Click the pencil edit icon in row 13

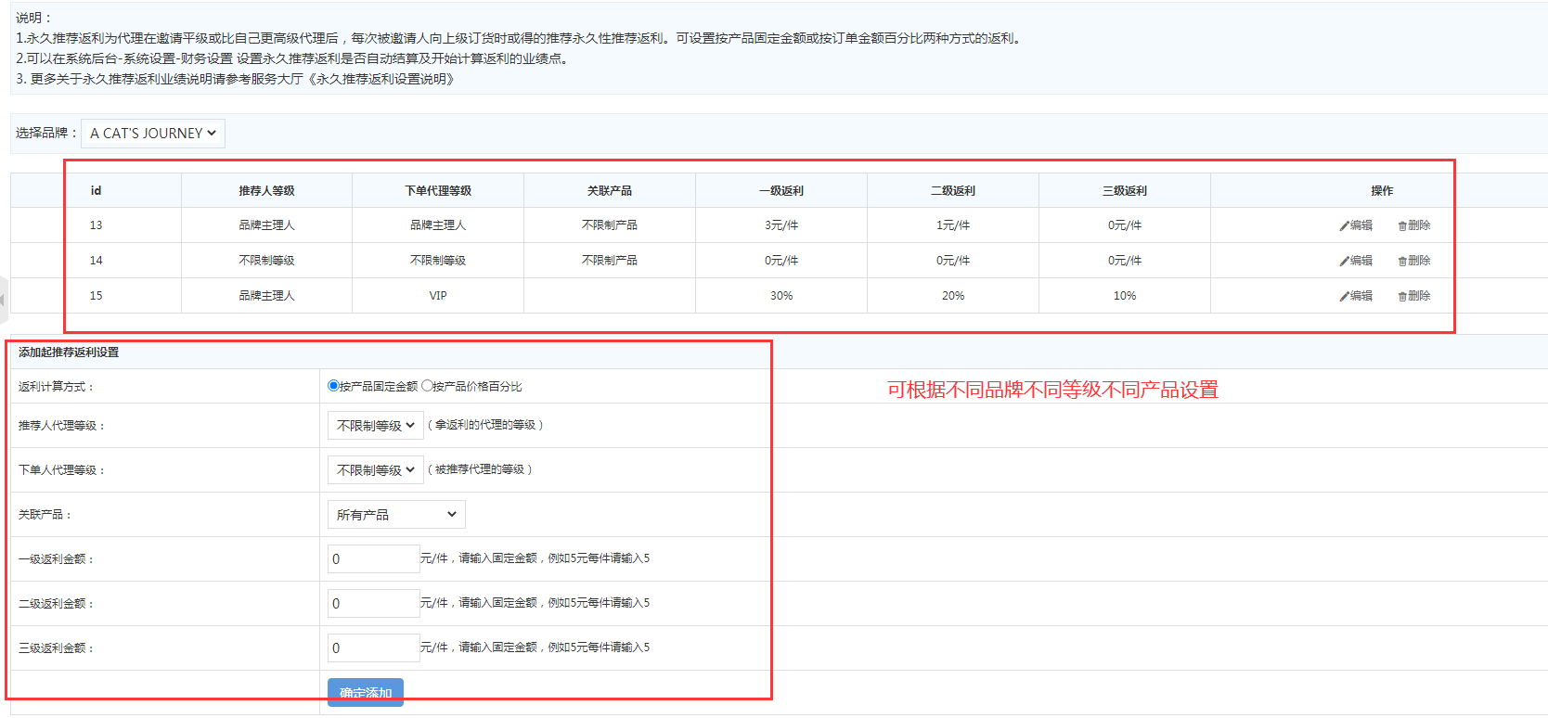point(1344,225)
